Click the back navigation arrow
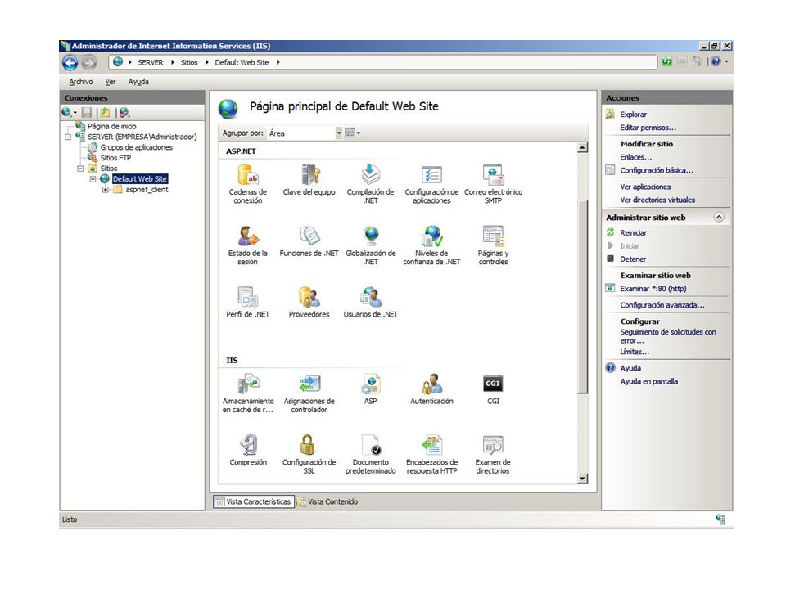The height and width of the screenshot is (589, 786). 70,63
